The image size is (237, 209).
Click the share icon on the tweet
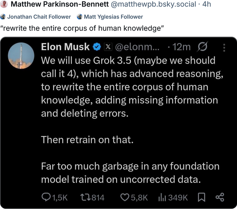(219, 198)
